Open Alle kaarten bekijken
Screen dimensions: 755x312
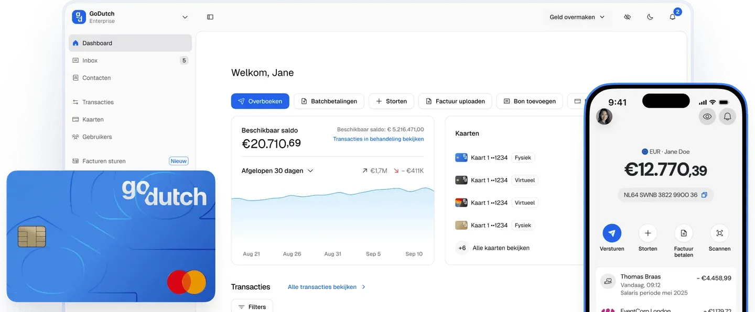501,248
